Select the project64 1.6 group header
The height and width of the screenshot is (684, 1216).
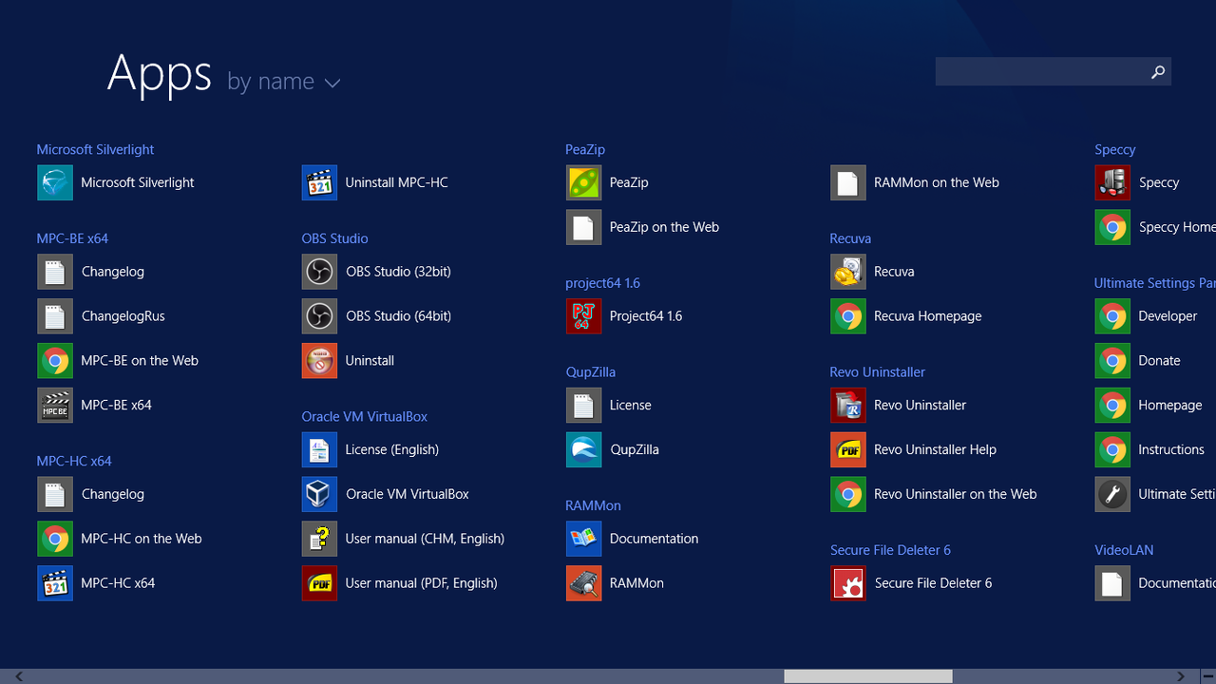click(602, 283)
